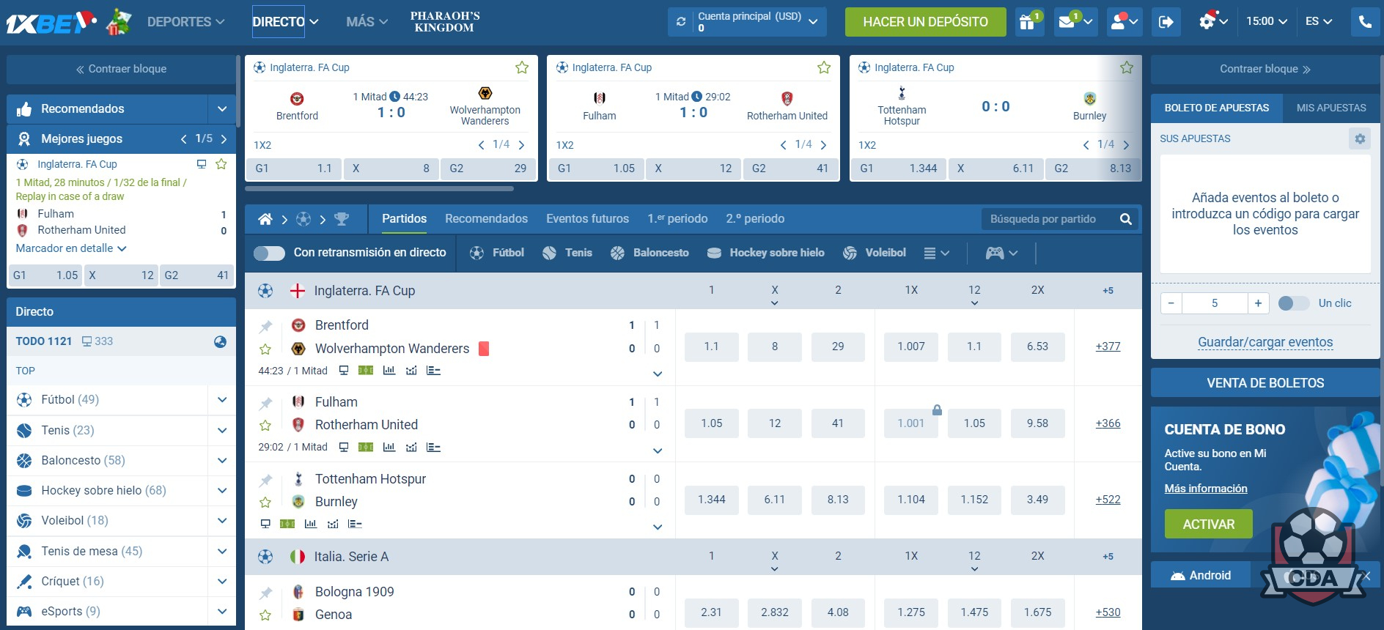
Task: Click HACER UN DEPÓSITO button
Action: [925, 22]
